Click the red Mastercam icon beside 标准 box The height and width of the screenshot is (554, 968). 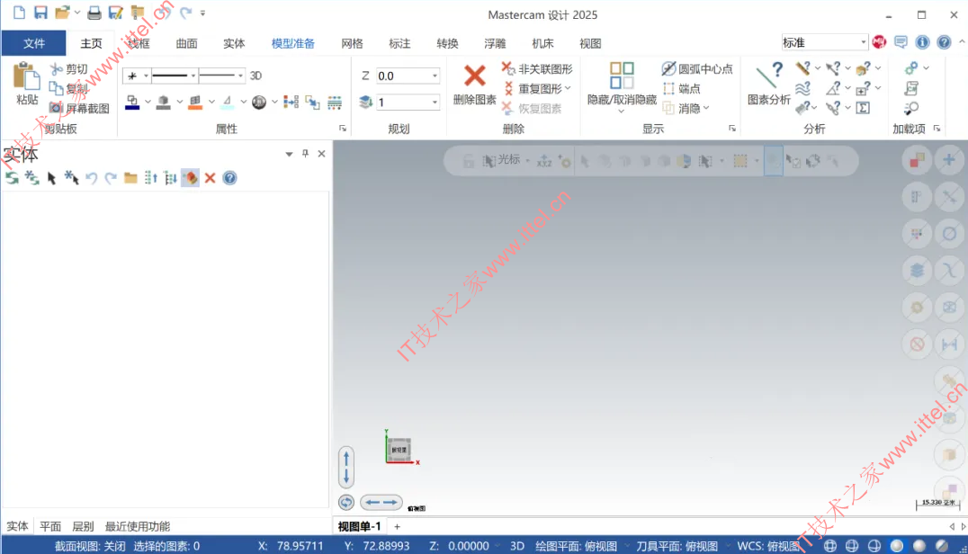879,42
